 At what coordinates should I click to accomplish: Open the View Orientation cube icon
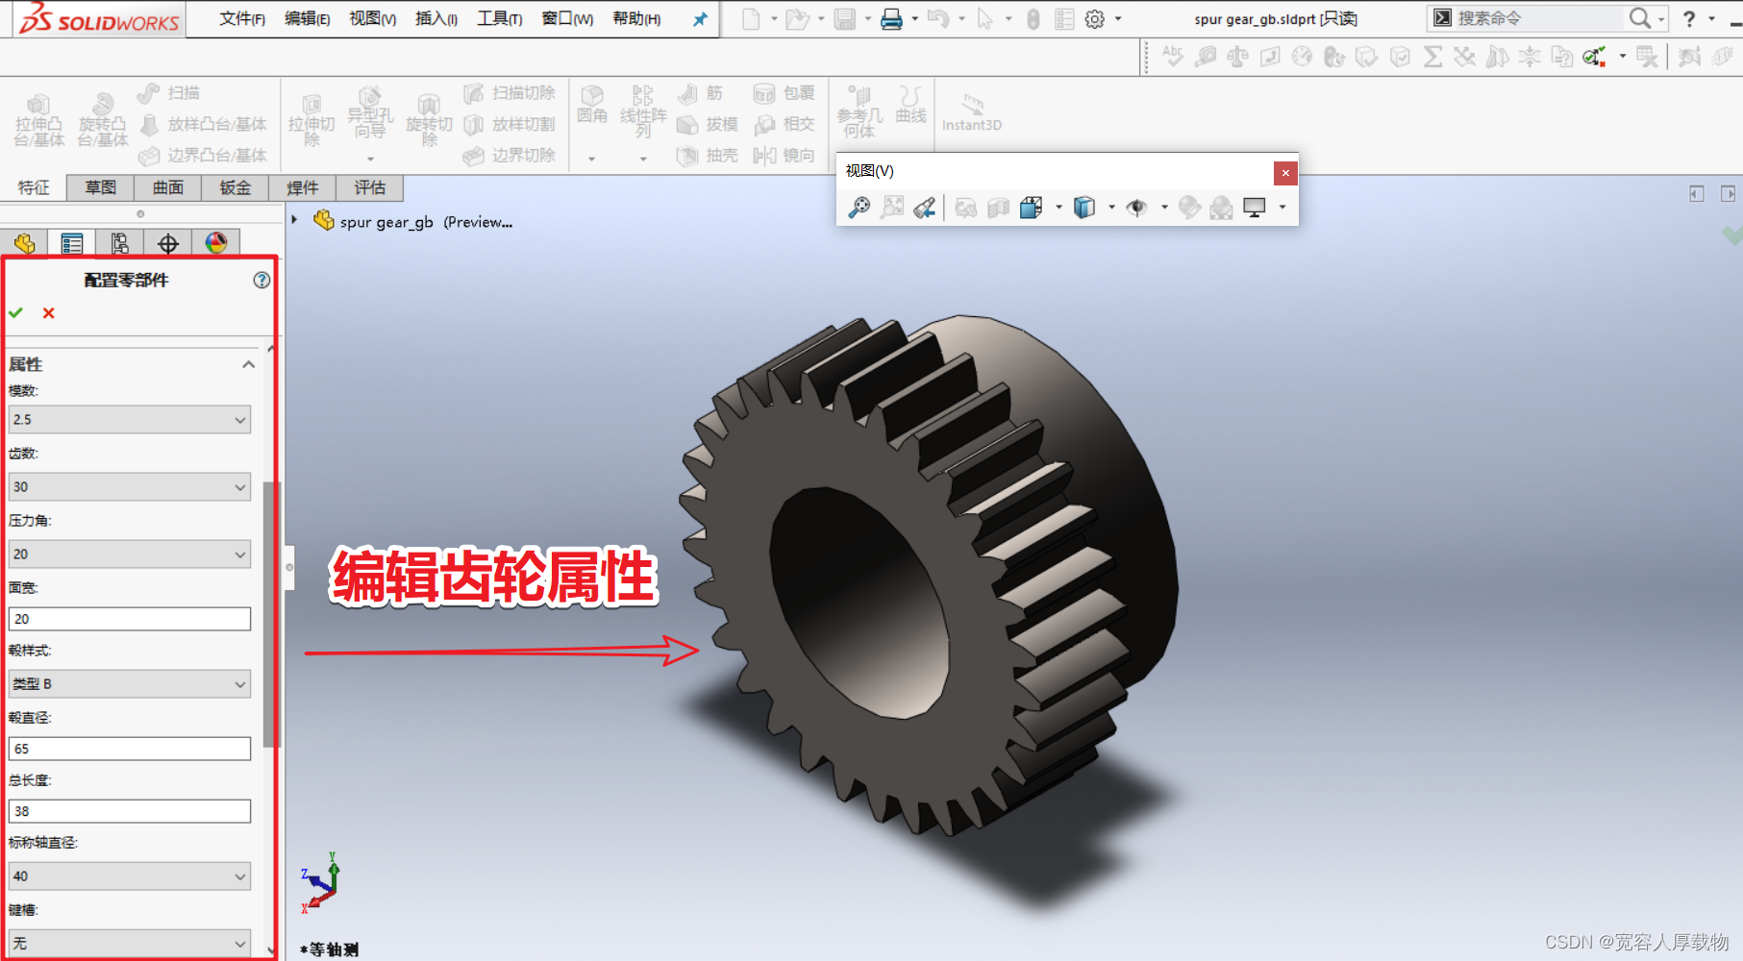tap(1032, 208)
